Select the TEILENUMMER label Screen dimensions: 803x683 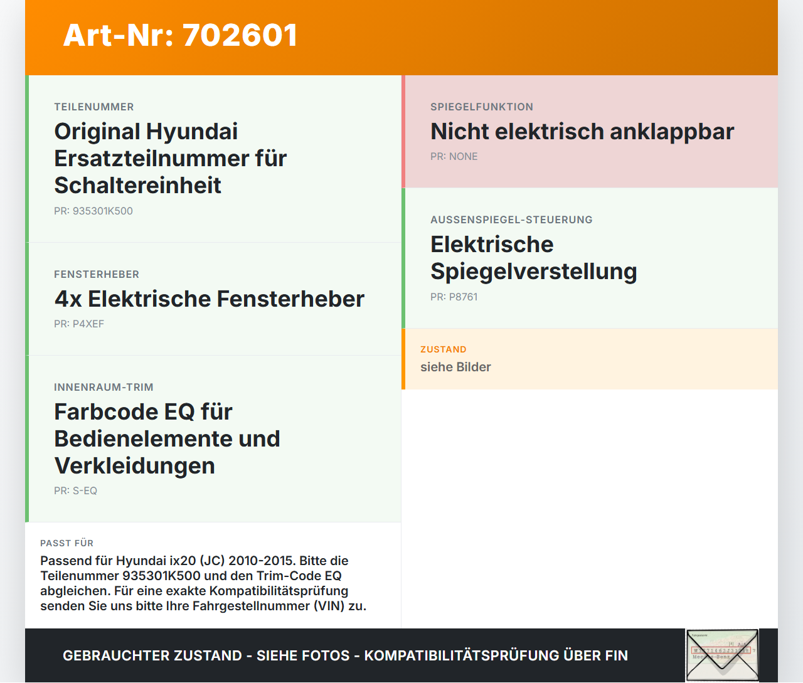[x=94, y=107]
